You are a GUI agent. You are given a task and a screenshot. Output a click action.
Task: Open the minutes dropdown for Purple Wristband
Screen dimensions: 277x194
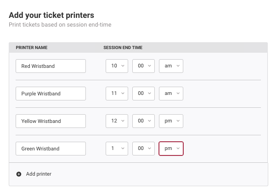pos(144,94)
